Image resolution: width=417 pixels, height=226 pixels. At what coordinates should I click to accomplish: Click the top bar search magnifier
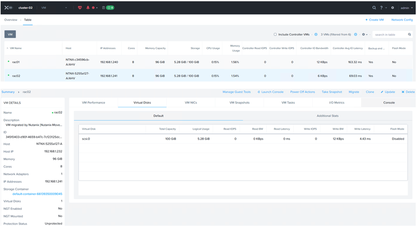coord(374,8)
